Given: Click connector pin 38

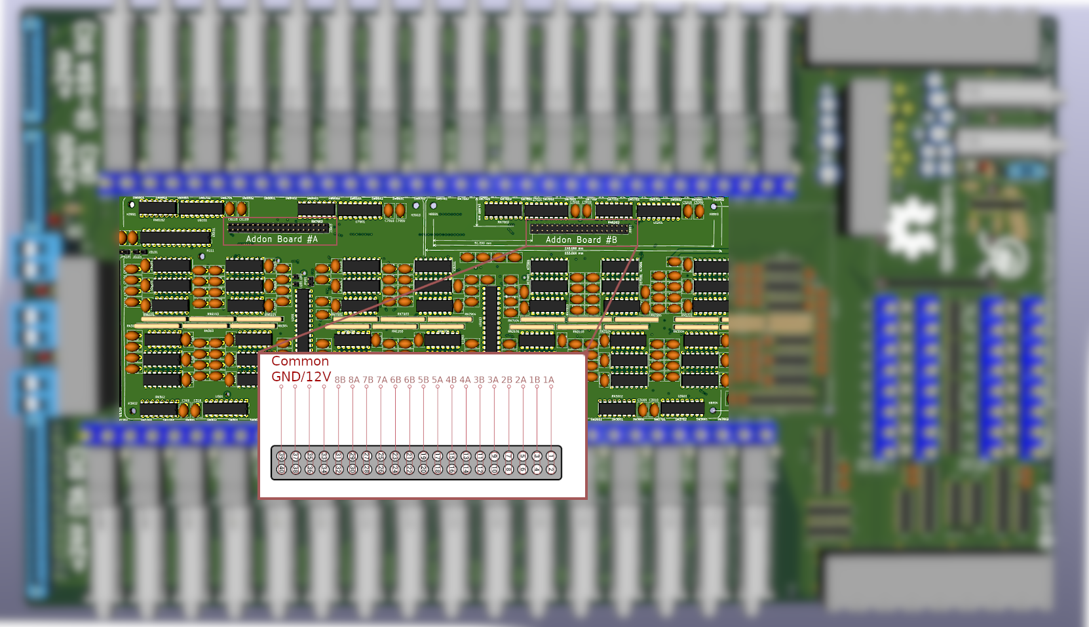Looking at the screenshot, I should [x=296, y=469].
